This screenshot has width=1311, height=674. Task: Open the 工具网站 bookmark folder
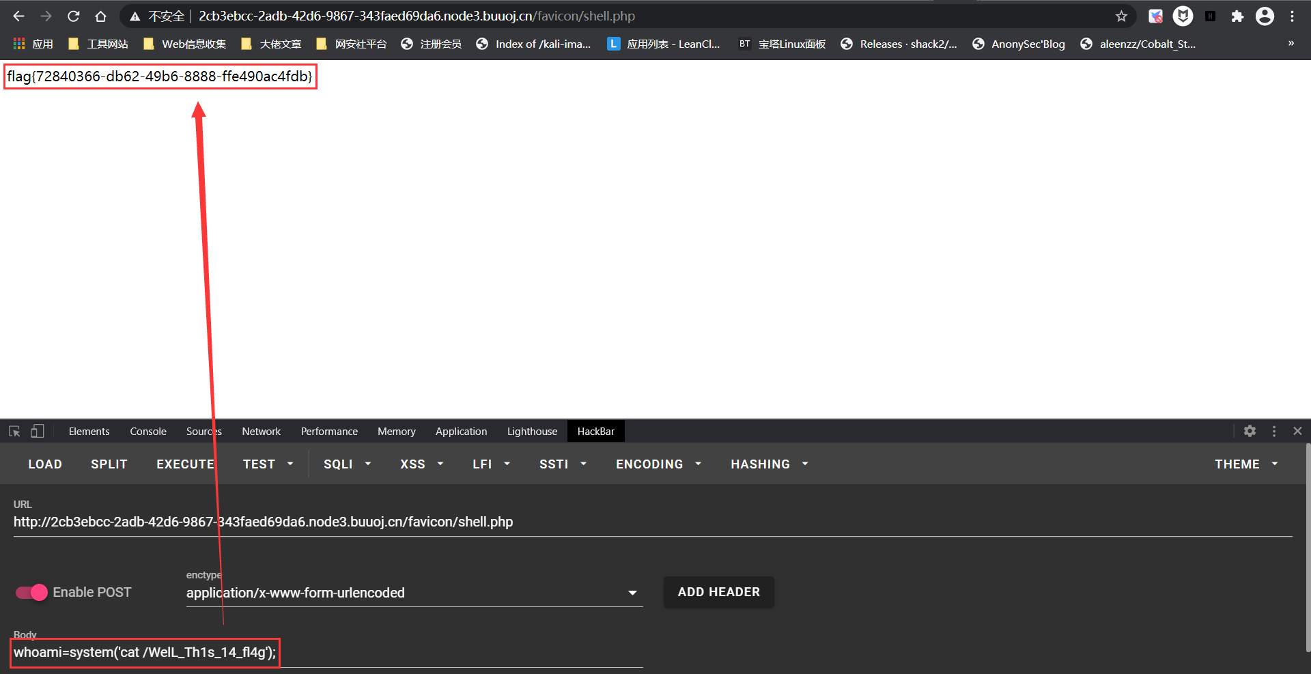(98, 44)
